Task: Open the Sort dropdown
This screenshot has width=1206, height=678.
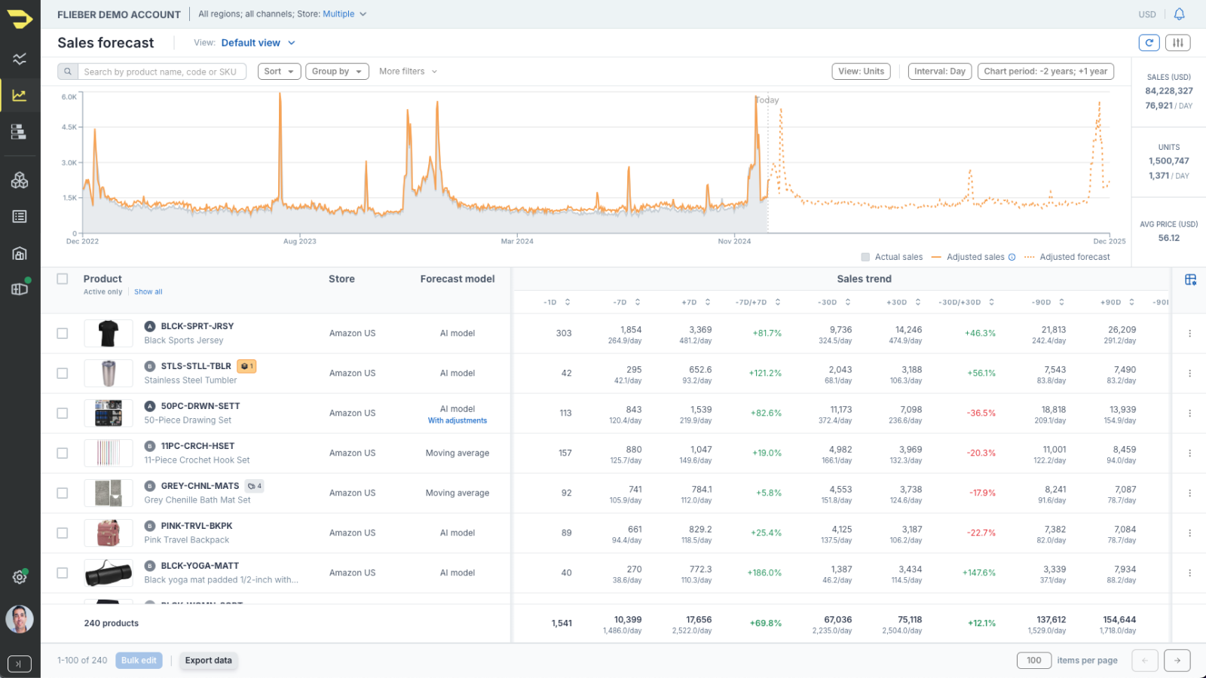Action: point(279,72)
